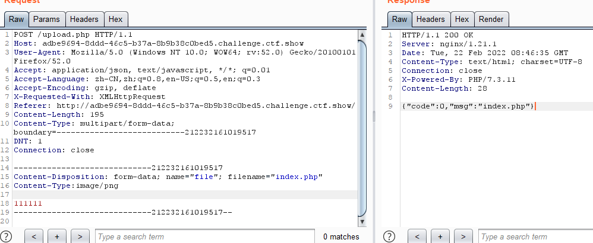Screen dimensions: 593x243
Task: Click the request Connection: close line
Action: [x=54, y=150]
